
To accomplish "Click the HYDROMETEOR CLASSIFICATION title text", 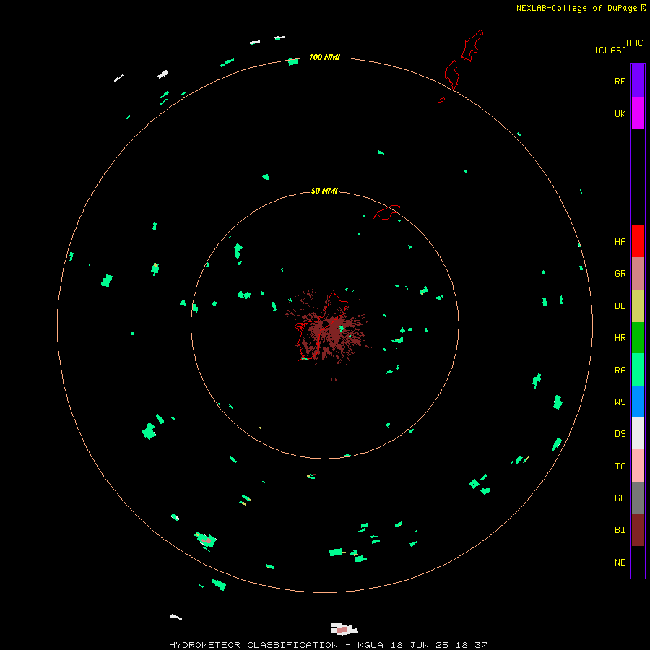I will pyautogui.click(x=253, y=645).
